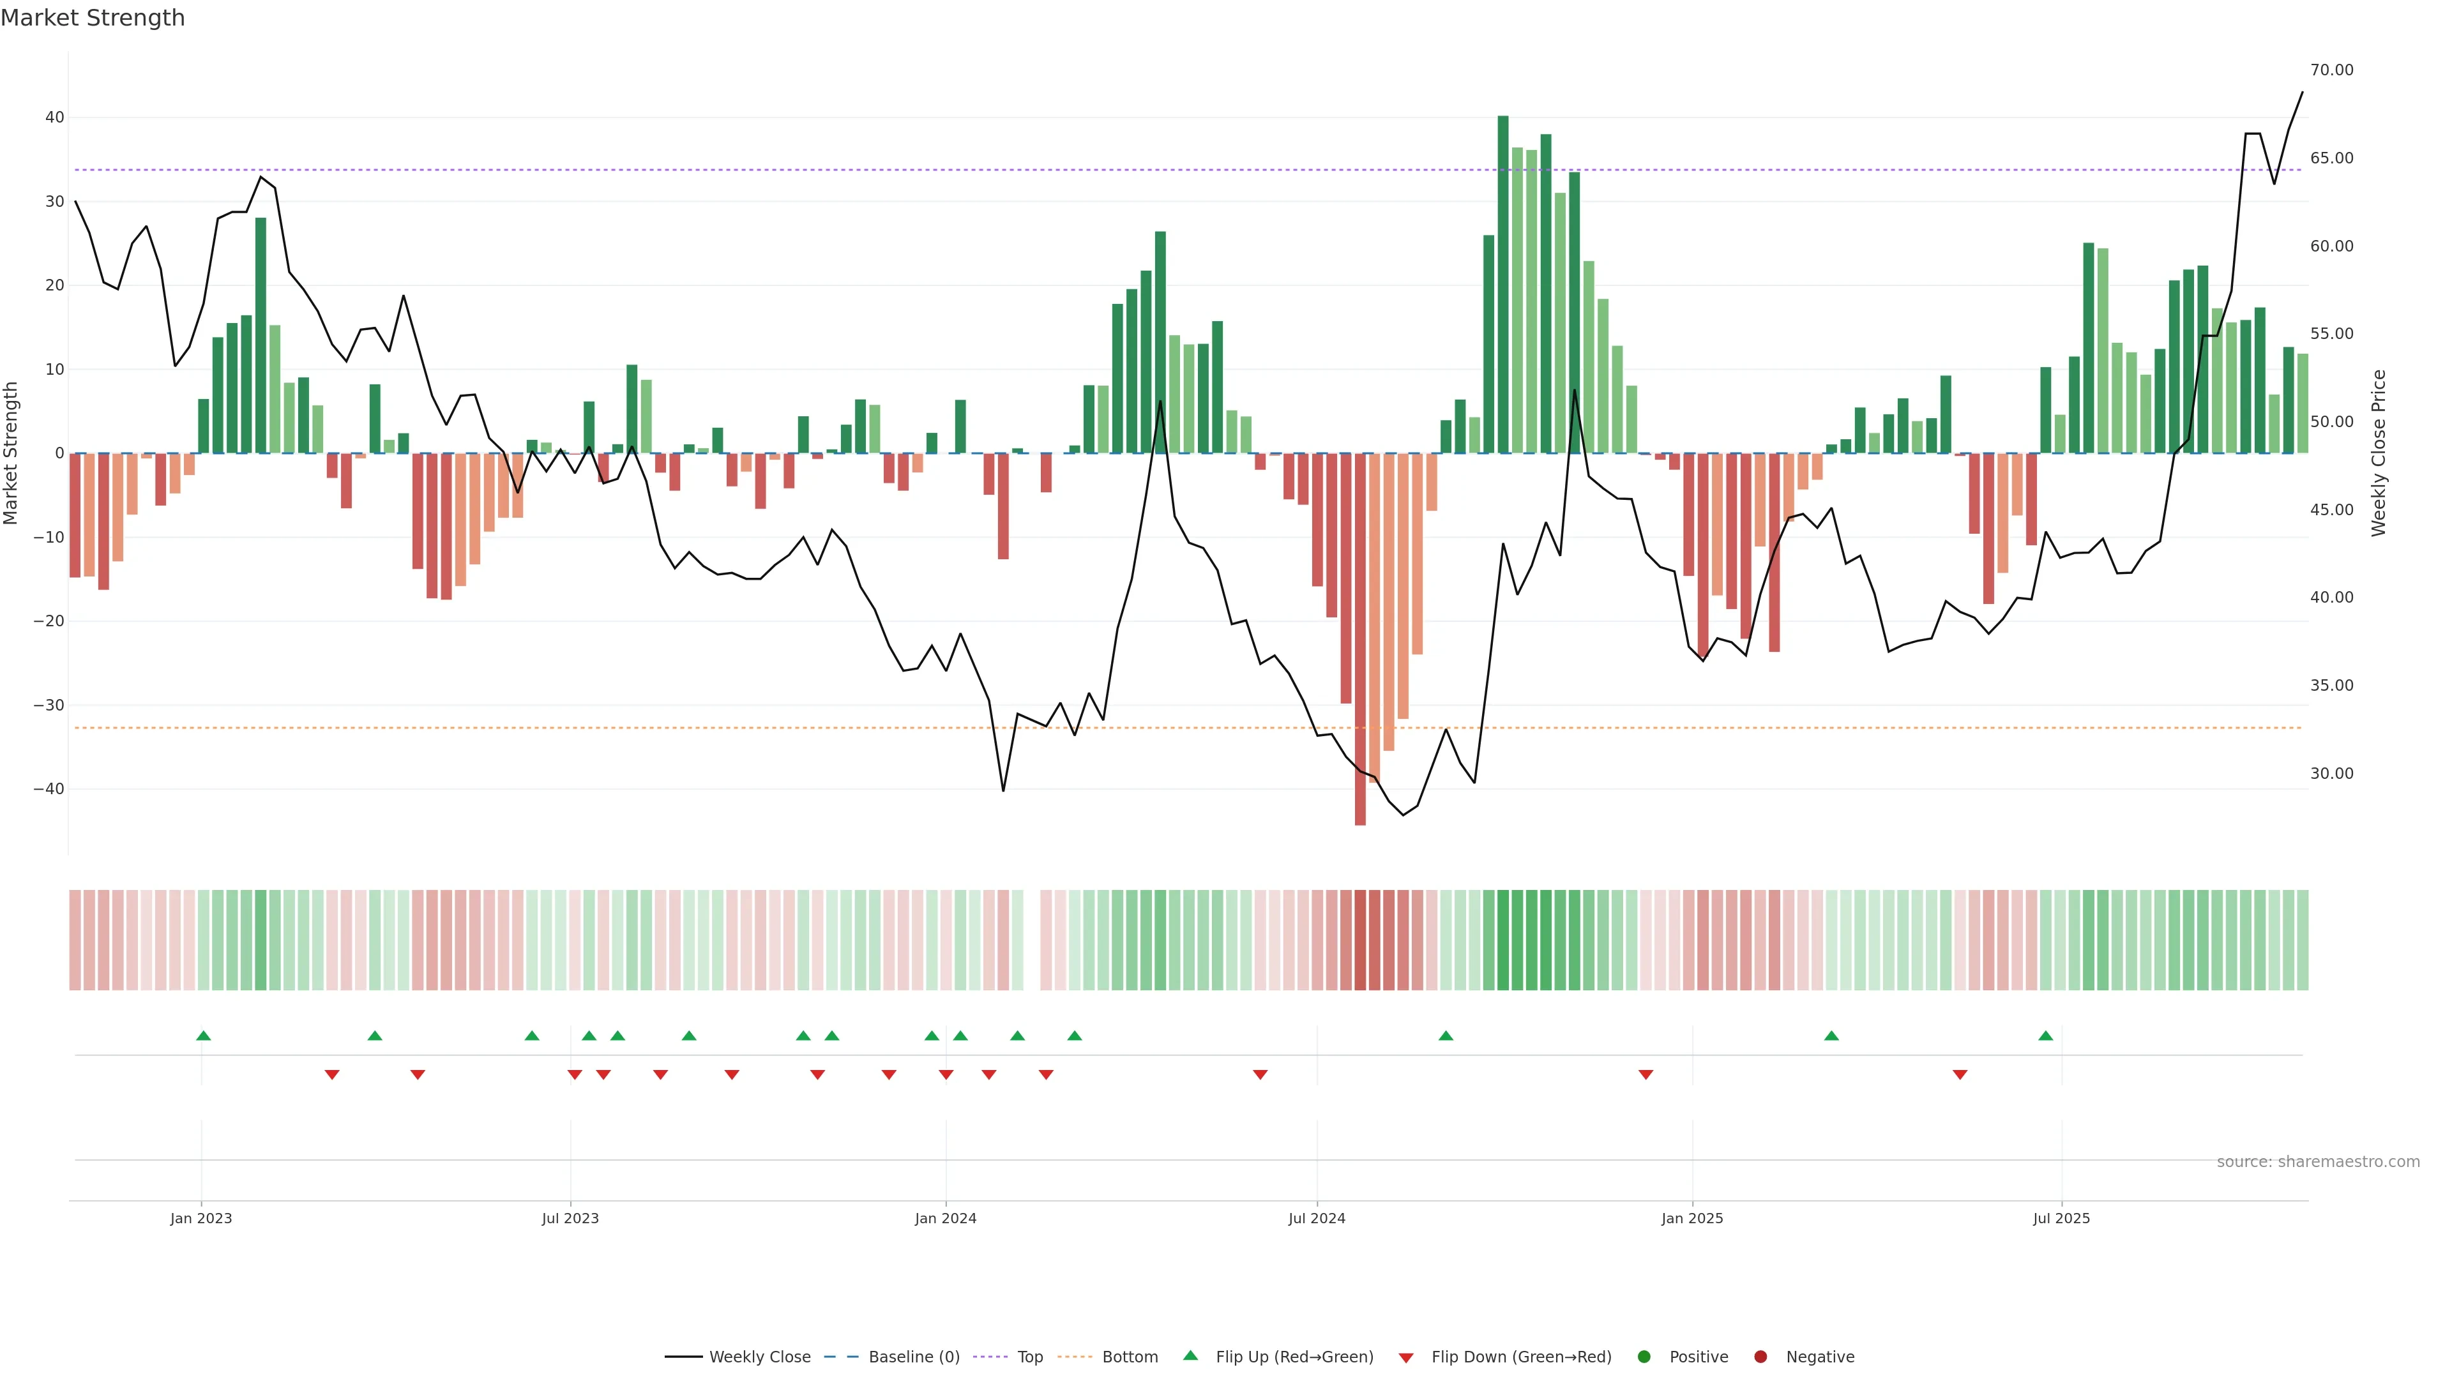Click the darkest red heatmap strip cell
Image resolution: width=2452 pixels, height=1379 pixels.
(x=1360, y=940)
